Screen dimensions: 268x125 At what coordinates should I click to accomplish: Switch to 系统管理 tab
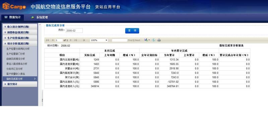(40, 17)
